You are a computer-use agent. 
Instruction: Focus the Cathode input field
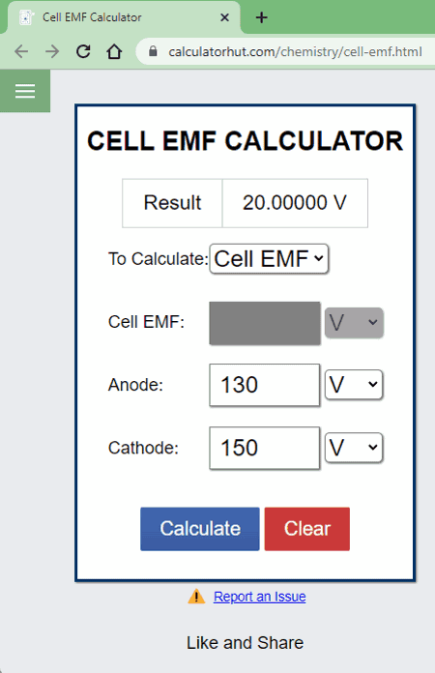265,448
